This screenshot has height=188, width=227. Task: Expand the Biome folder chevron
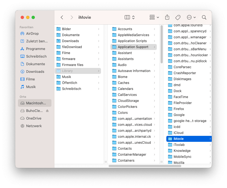155,77
